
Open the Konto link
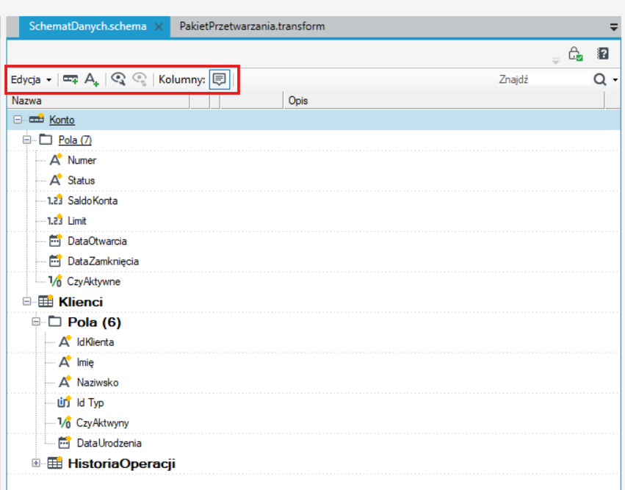click(x=62, y=120)
